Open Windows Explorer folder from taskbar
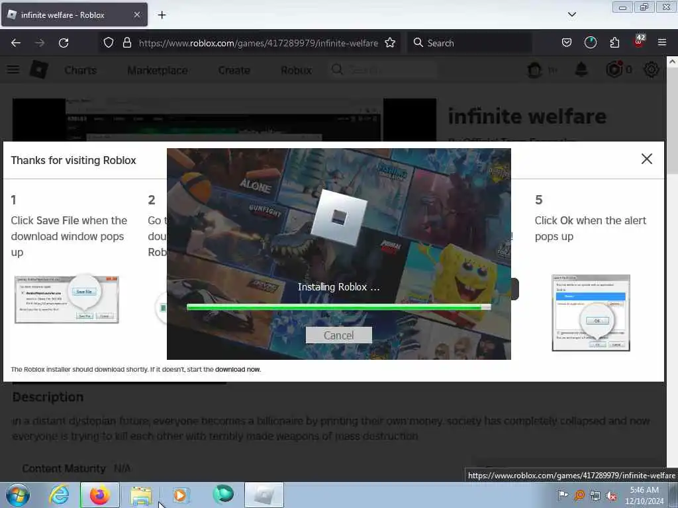The height and width of the screenshot is (508, 678). (x=141, y=495)
